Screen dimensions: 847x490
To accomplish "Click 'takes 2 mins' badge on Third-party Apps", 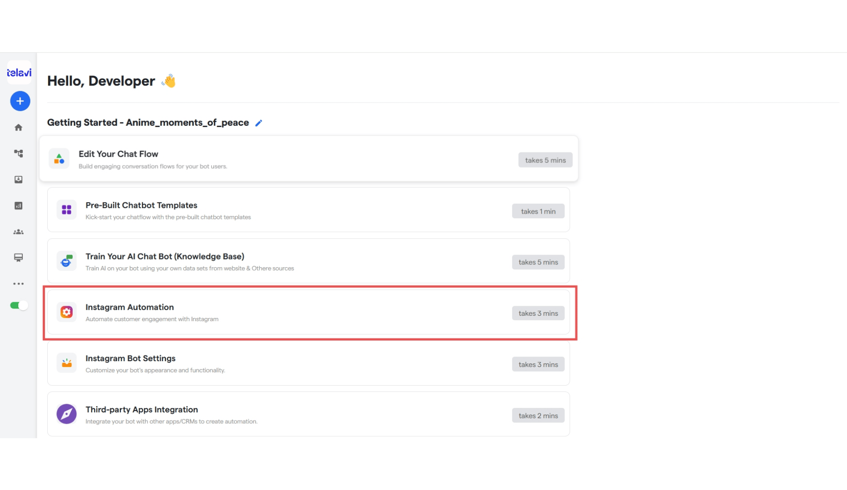I will (538, 416).
